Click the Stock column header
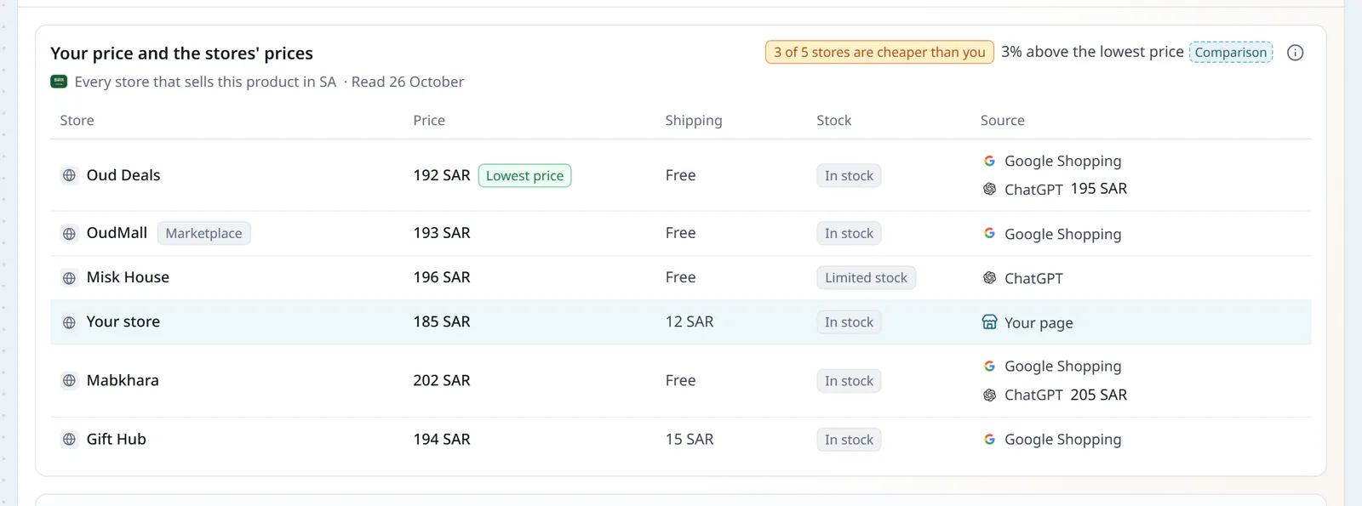This screenshot has height=506, width=1362. coord(833,120)
